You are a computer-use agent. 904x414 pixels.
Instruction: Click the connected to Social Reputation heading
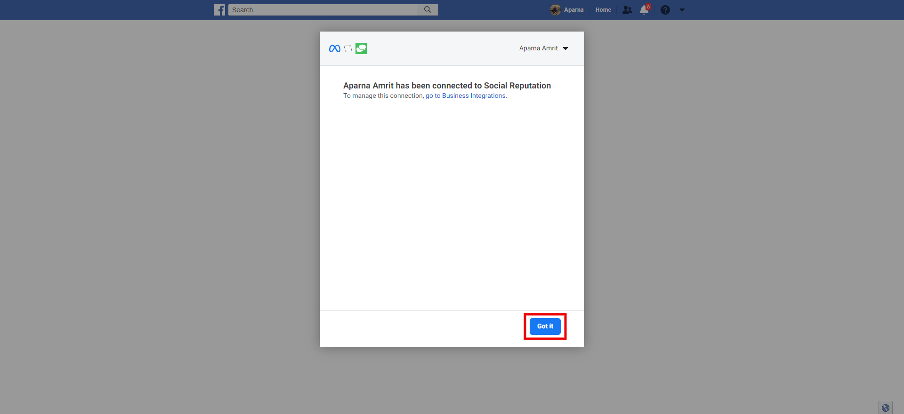coord(447,86)
